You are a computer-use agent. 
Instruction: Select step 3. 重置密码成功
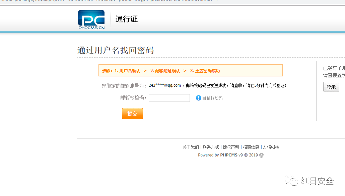point(205,71)
